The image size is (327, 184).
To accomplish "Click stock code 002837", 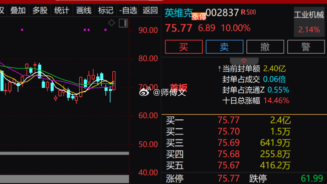I will (222, 13).
